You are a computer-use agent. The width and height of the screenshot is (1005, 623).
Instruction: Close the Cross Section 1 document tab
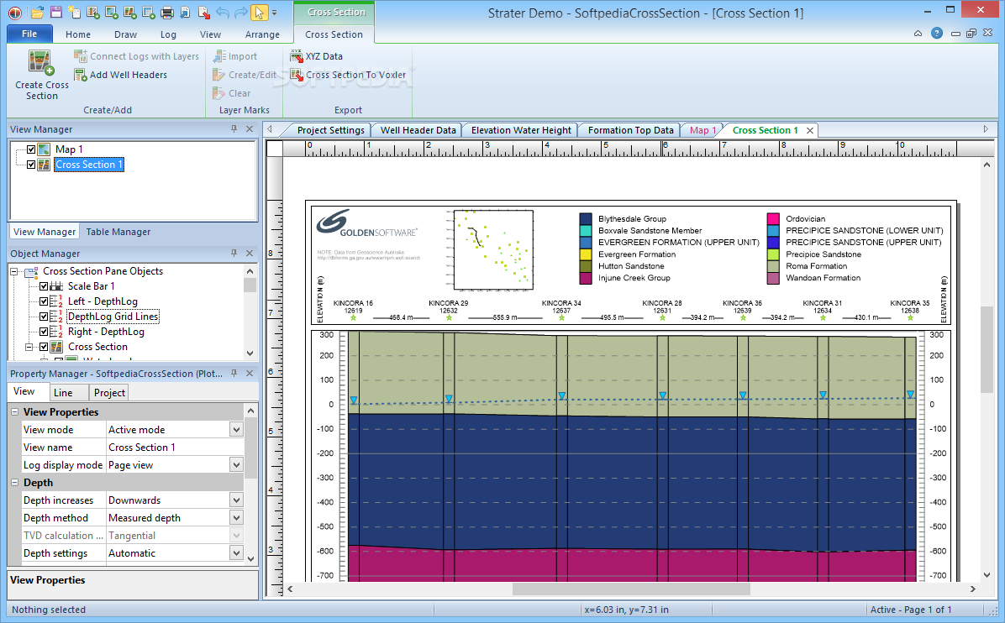(x=810, y=131)
